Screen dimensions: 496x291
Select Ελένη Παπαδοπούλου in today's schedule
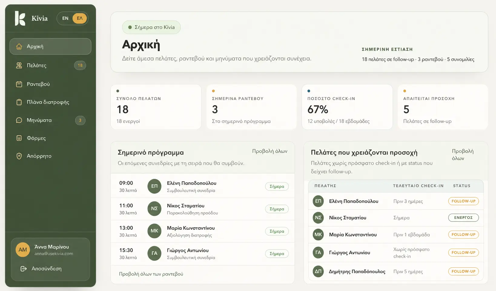pyautogui.click(x=192, y=183)
